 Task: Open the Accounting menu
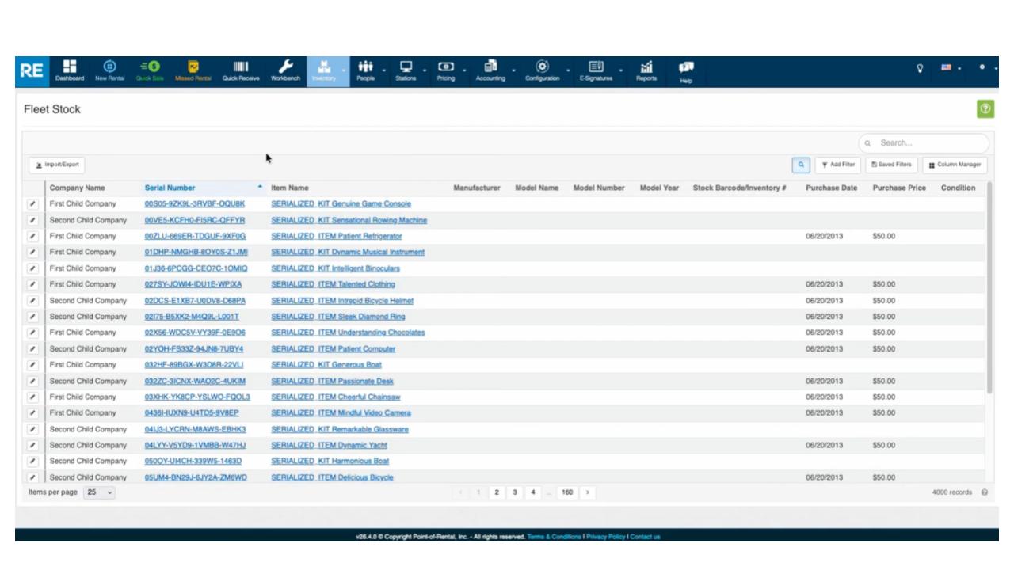[x=490, y=71]
